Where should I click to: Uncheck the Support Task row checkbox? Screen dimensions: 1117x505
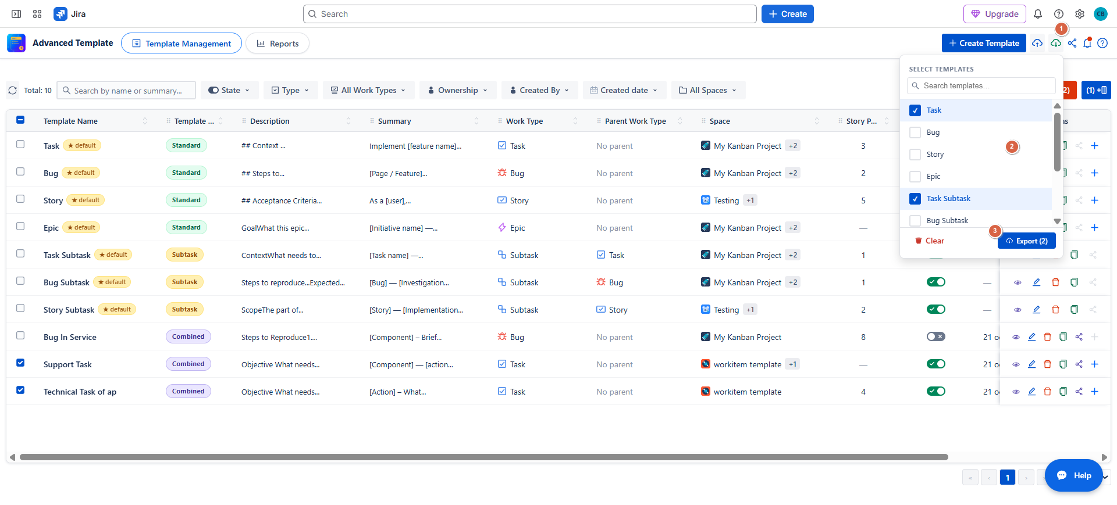20,363
